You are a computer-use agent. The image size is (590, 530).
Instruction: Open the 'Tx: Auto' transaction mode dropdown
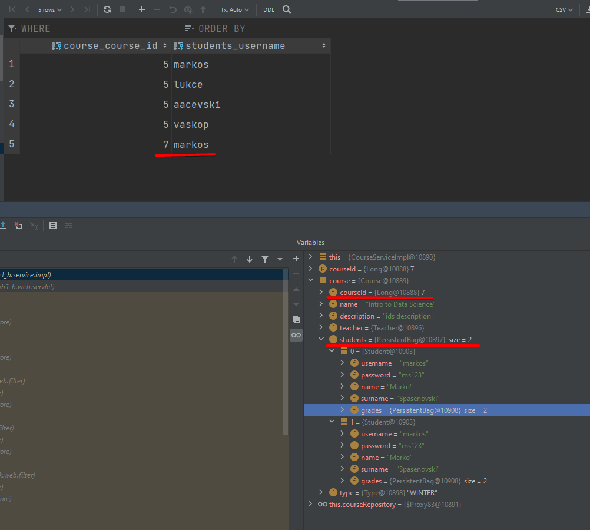pyautogui.click(x=234, y=9)
